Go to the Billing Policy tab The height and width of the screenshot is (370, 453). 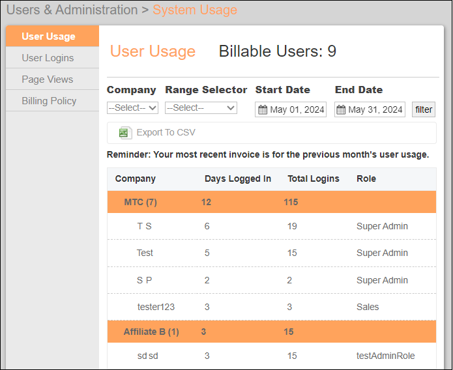click(49, 101)
